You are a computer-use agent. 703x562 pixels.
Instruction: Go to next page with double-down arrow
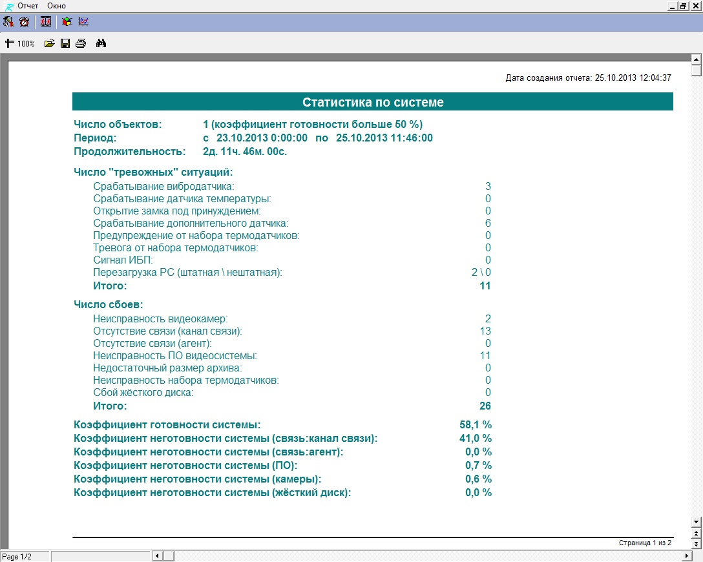coord(696,543)
